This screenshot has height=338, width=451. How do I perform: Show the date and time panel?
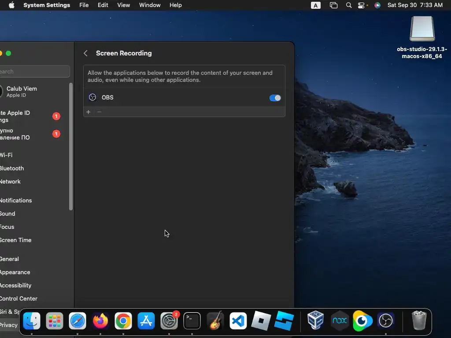415,5
